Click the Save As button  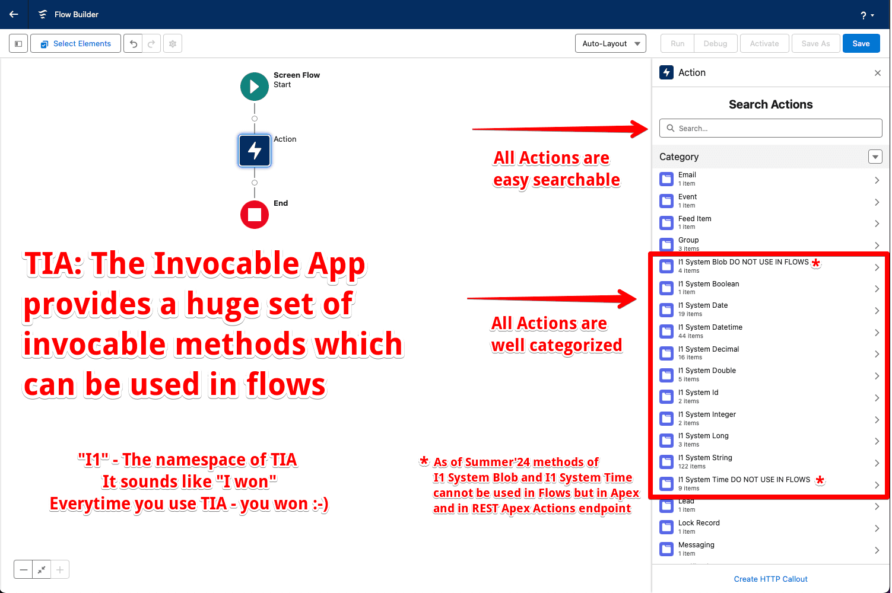[815, 43]
